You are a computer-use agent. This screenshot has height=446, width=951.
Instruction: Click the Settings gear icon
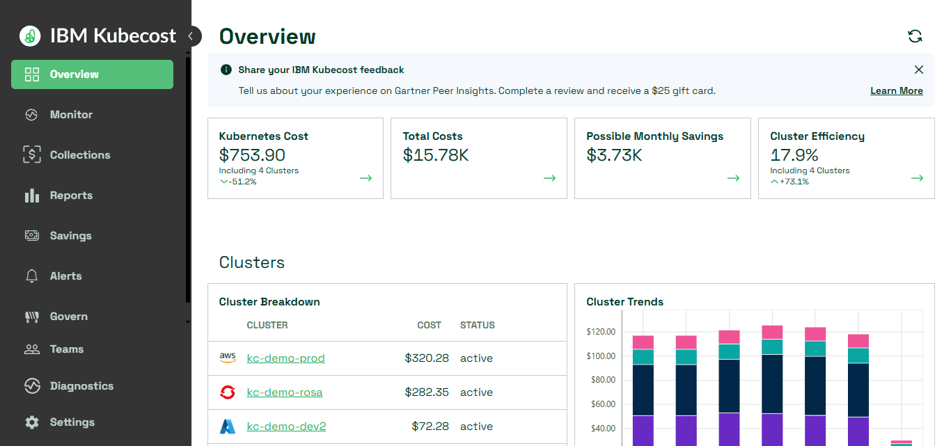point(31,422)
